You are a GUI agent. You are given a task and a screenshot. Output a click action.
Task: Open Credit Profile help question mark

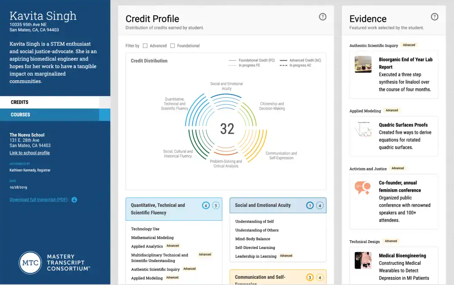point(323,17)
